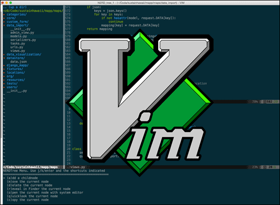Open tasks.py in the tree
The image size is (280, 205).
pyautogui.click(x=18, y=43)
